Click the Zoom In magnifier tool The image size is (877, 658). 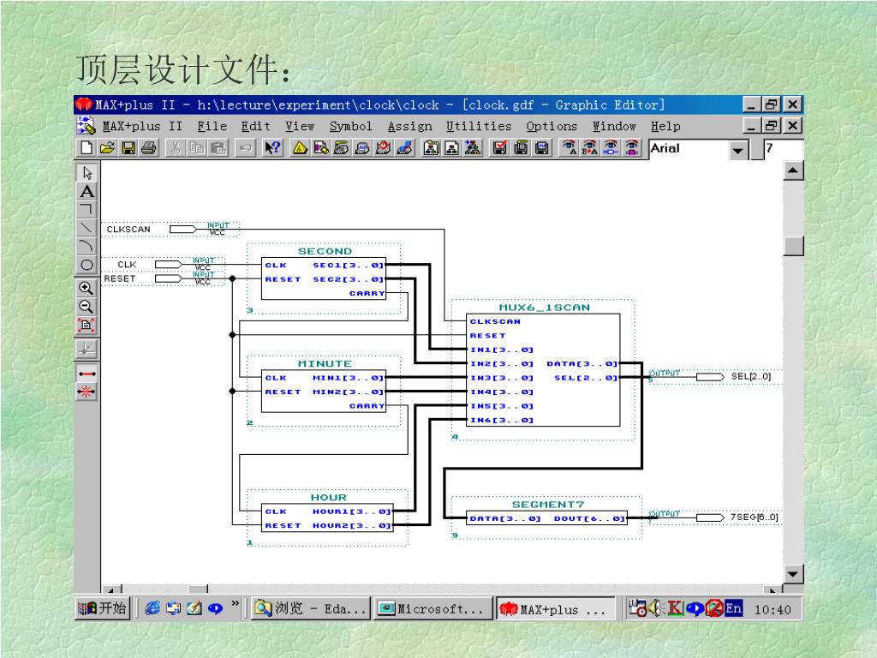[87, 289]
